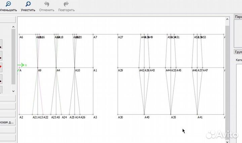
Task: Click point A2 at the bottom left
Action: (x=19, y=115)
